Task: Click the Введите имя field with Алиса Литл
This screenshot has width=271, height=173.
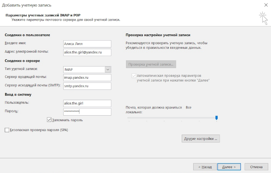Action: coord(87,44)
